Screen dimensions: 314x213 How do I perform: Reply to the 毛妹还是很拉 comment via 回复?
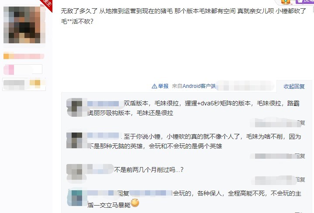300,123
